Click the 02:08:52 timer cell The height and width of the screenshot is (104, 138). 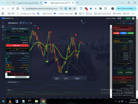(x=77, y=78)
